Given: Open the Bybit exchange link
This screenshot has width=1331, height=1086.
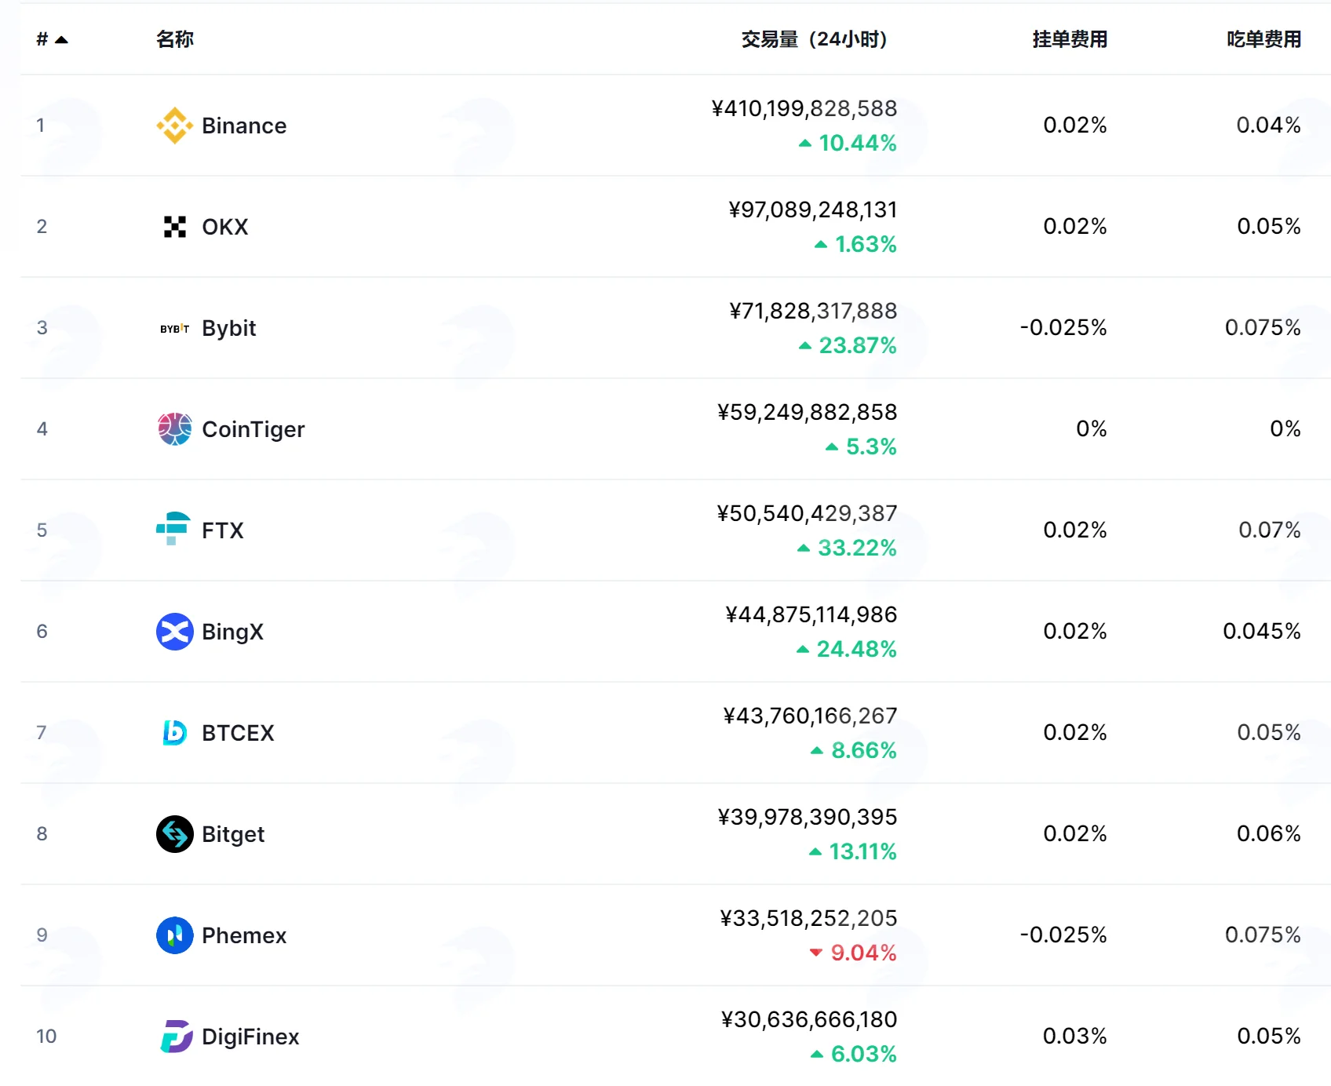Looking at the screenshot, I should pyautogui.click(x=229, y=328).
